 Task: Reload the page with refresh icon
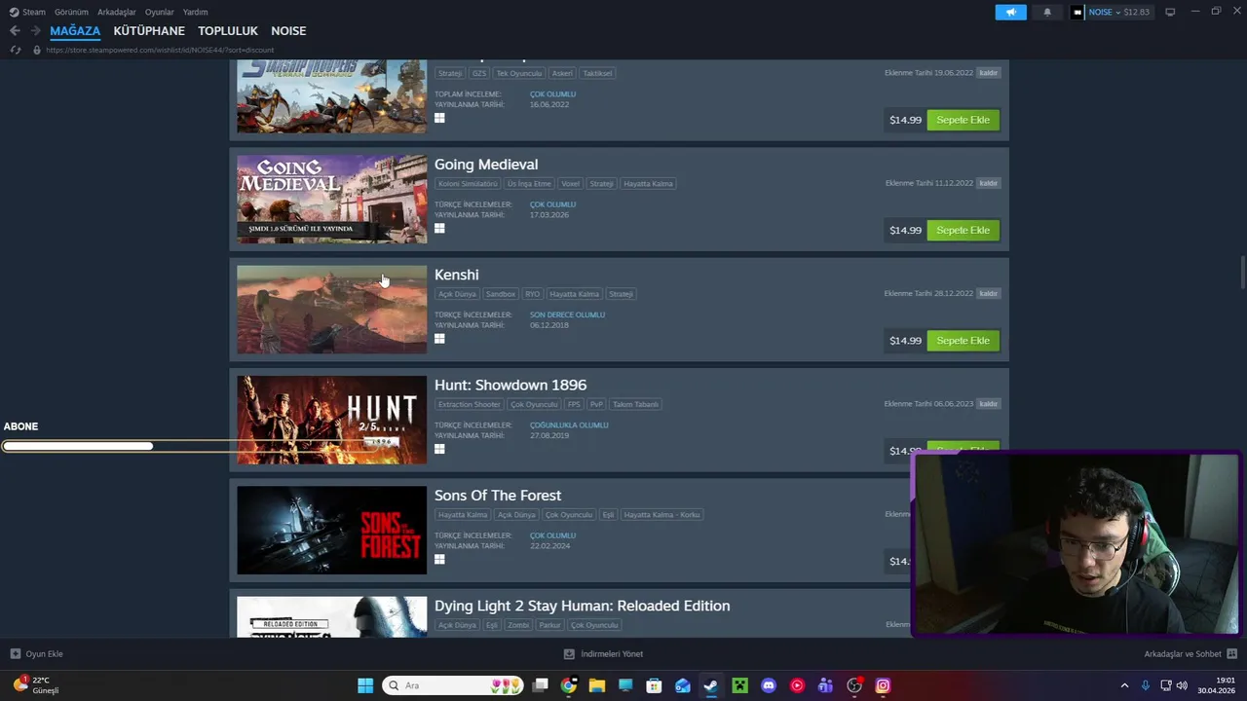point(15,50)
